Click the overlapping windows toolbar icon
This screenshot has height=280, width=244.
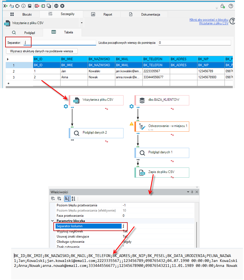49,6
